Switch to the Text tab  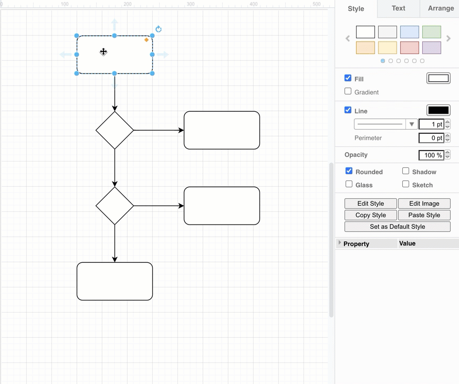(x=398, y=8)
